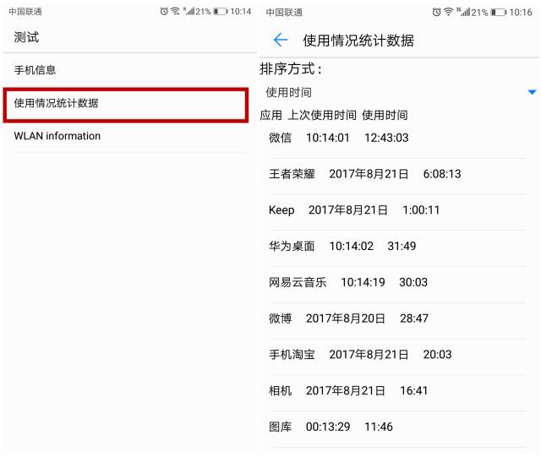Click the battery icon in the right status bar
The image size is (541, 457).
point(499,13)
